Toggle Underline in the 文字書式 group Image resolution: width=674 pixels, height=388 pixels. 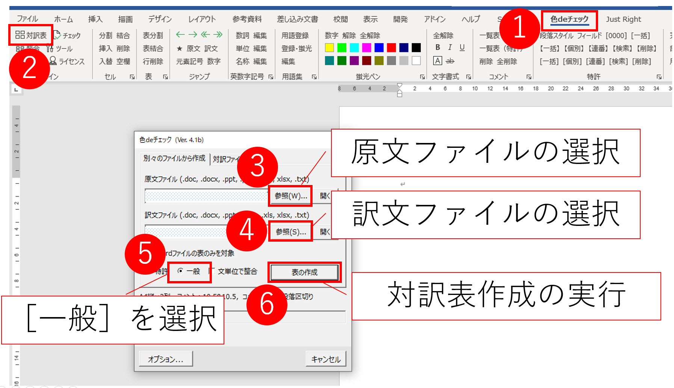tap(462, 47)
